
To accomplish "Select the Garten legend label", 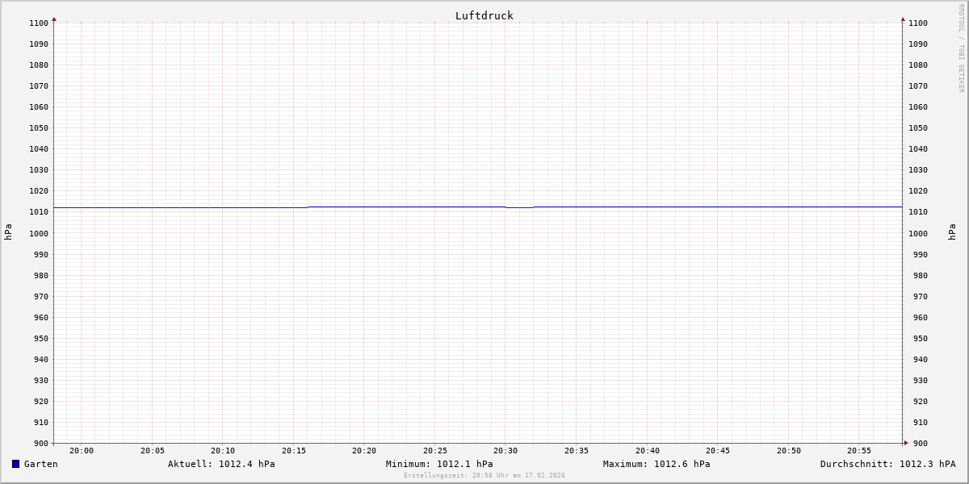I will tap(40, 464).
